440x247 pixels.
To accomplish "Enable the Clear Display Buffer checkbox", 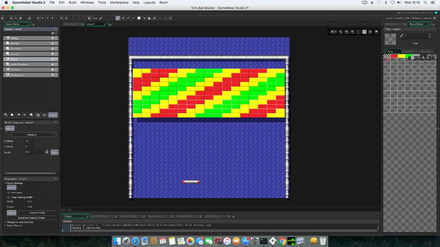I will 9,197.
